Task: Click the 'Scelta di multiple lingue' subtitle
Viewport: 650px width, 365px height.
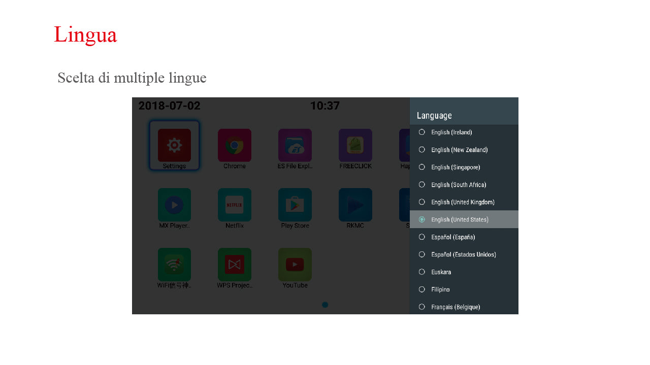Action: [132, 78]
